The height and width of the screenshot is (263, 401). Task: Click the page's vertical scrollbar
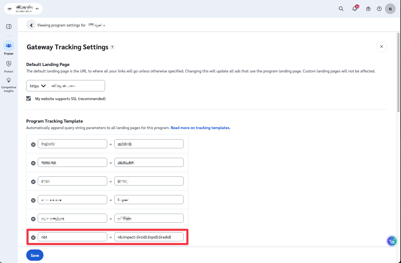pos(398,72)
